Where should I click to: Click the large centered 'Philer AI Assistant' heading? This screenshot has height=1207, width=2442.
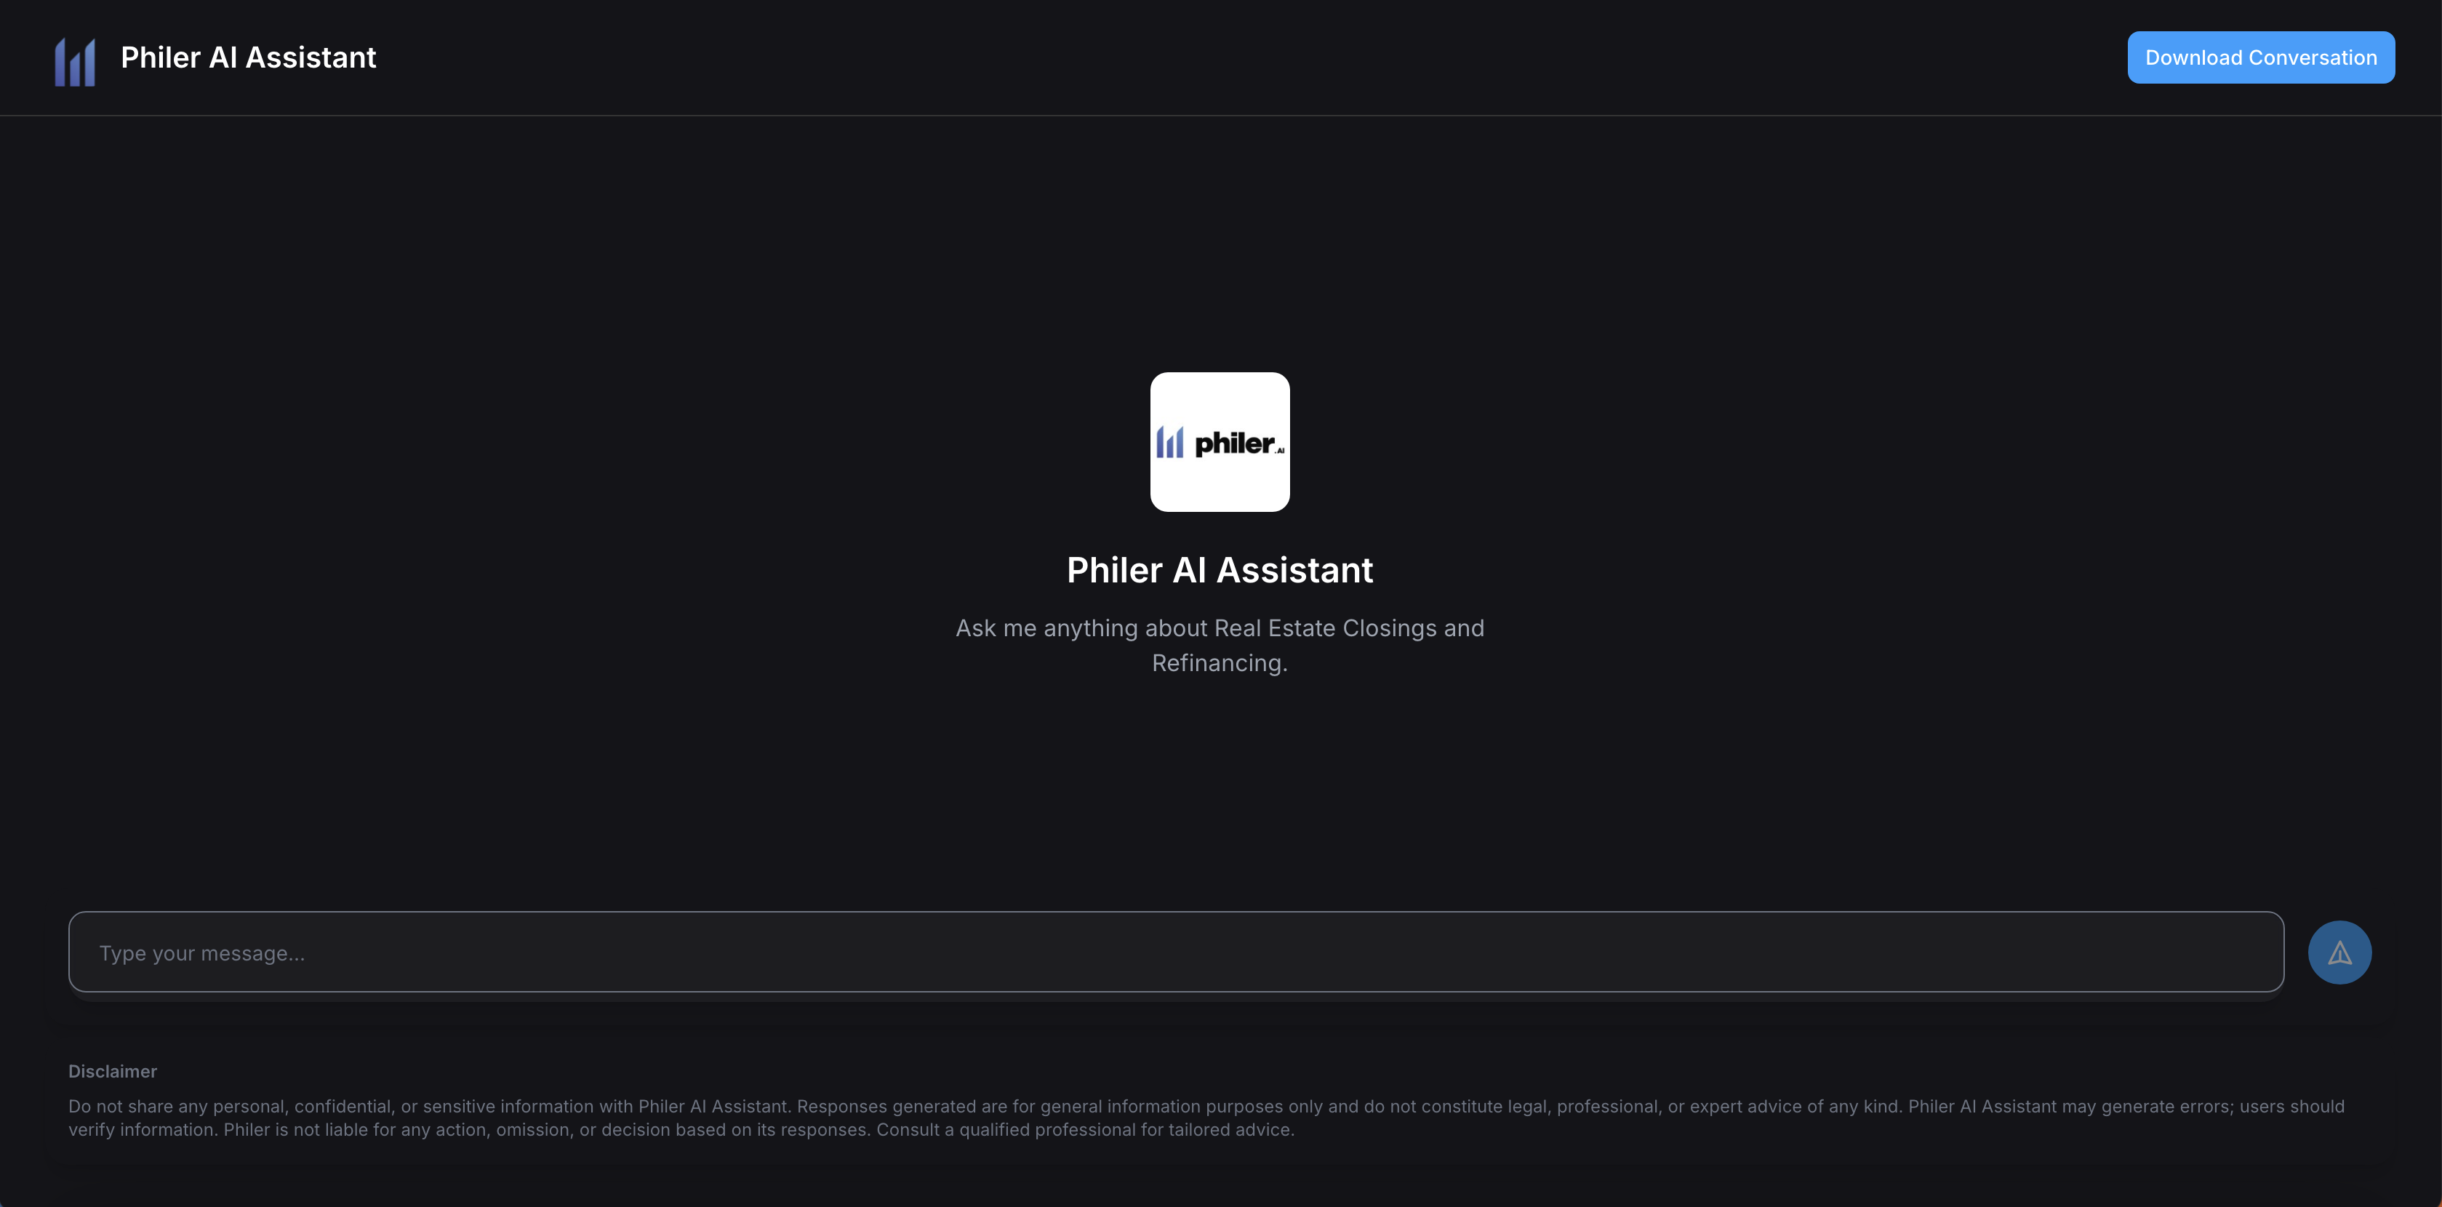[x=1219, y=570]
